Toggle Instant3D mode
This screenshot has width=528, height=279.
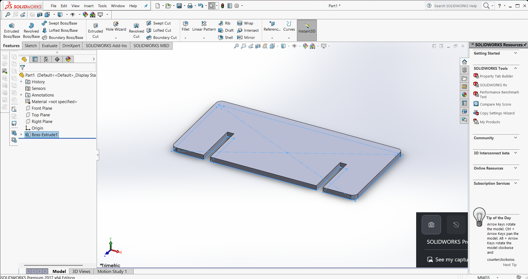(307, 30)
